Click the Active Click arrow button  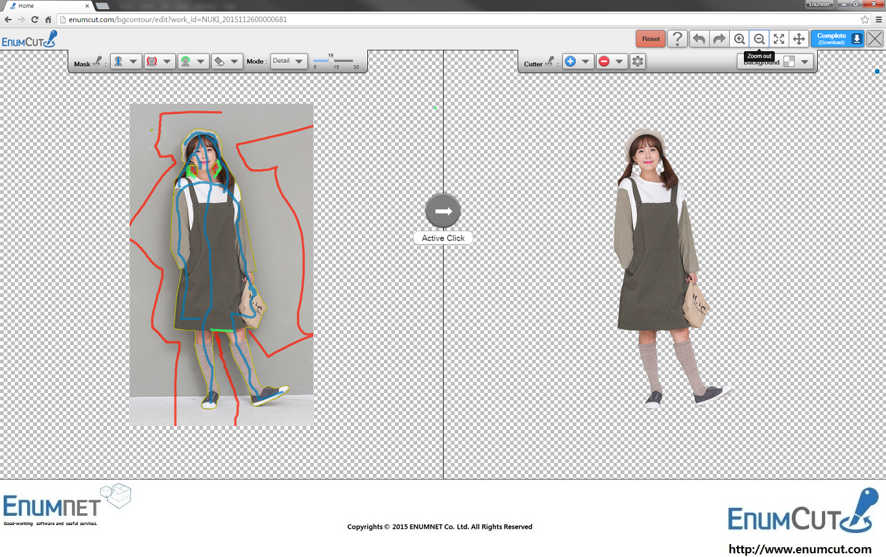(x=443, y=211)
